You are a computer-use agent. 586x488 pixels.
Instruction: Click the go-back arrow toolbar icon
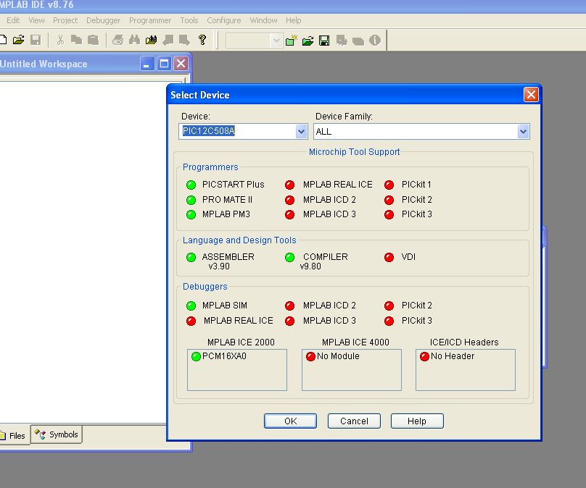tap(168, 40)
